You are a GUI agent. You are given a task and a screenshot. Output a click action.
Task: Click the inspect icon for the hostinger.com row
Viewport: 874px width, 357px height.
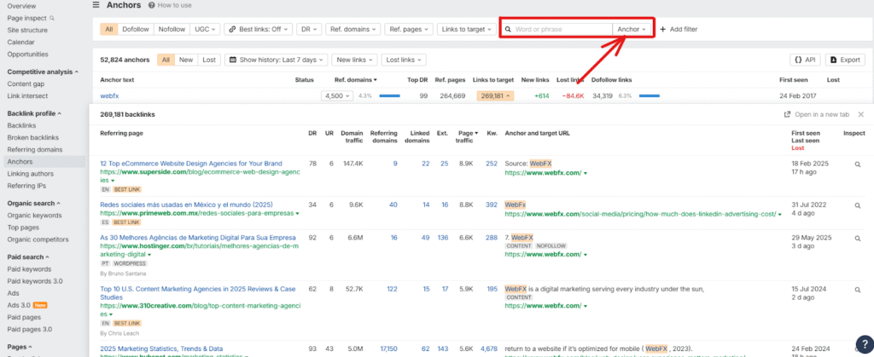click(x=857, y=239)
